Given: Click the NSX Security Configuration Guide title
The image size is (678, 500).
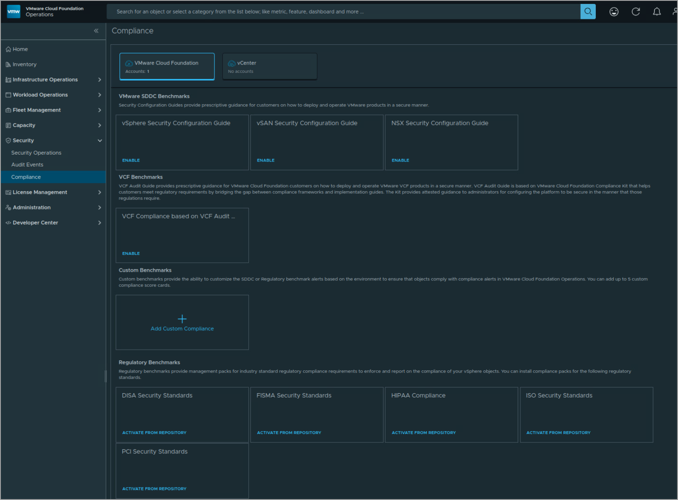Looking at the screenshot, I should [x=440, y=123].
